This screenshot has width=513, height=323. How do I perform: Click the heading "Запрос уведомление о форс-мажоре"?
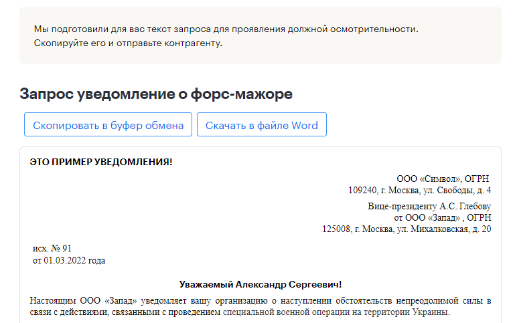(156, 94)
